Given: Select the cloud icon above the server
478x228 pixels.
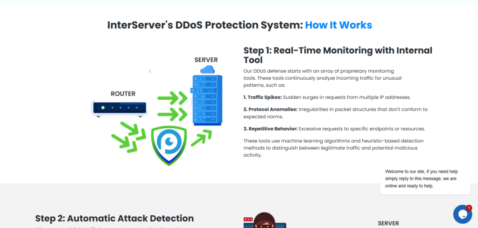Looking at the screenshot, I should click(207, 69).
